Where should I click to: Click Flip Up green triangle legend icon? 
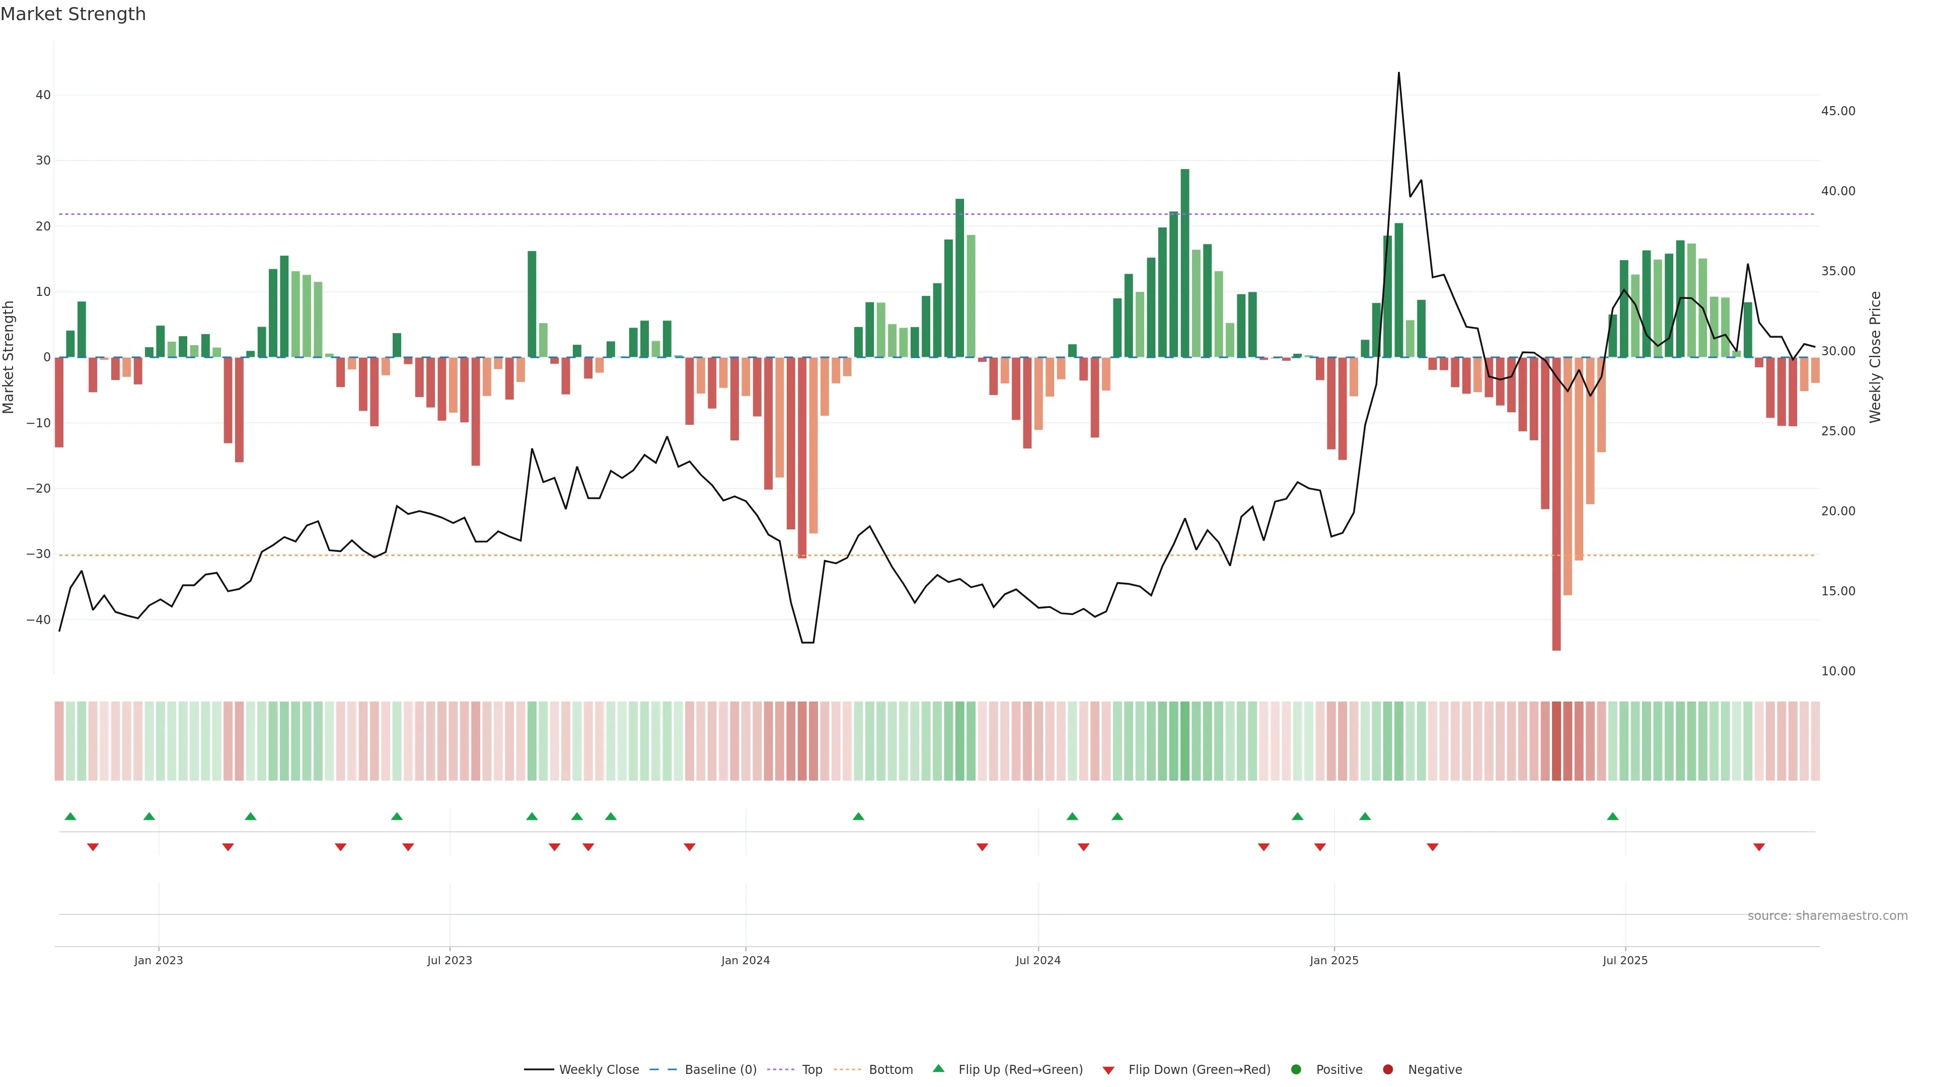tap(938, 1068)
